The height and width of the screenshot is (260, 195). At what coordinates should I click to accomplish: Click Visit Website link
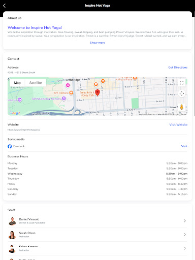click(178, 124)
